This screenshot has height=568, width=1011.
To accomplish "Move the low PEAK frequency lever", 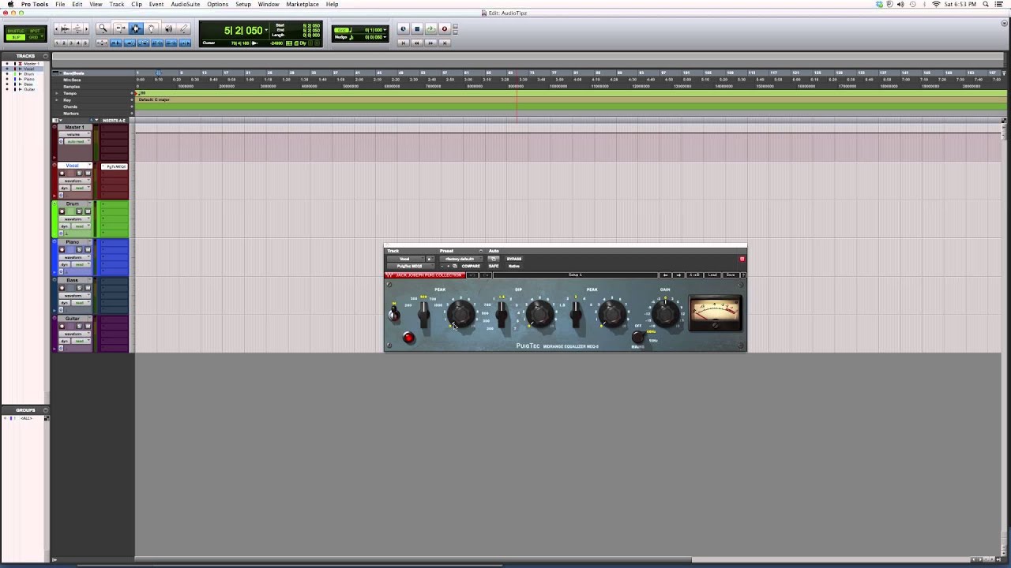I will point(424,314).
